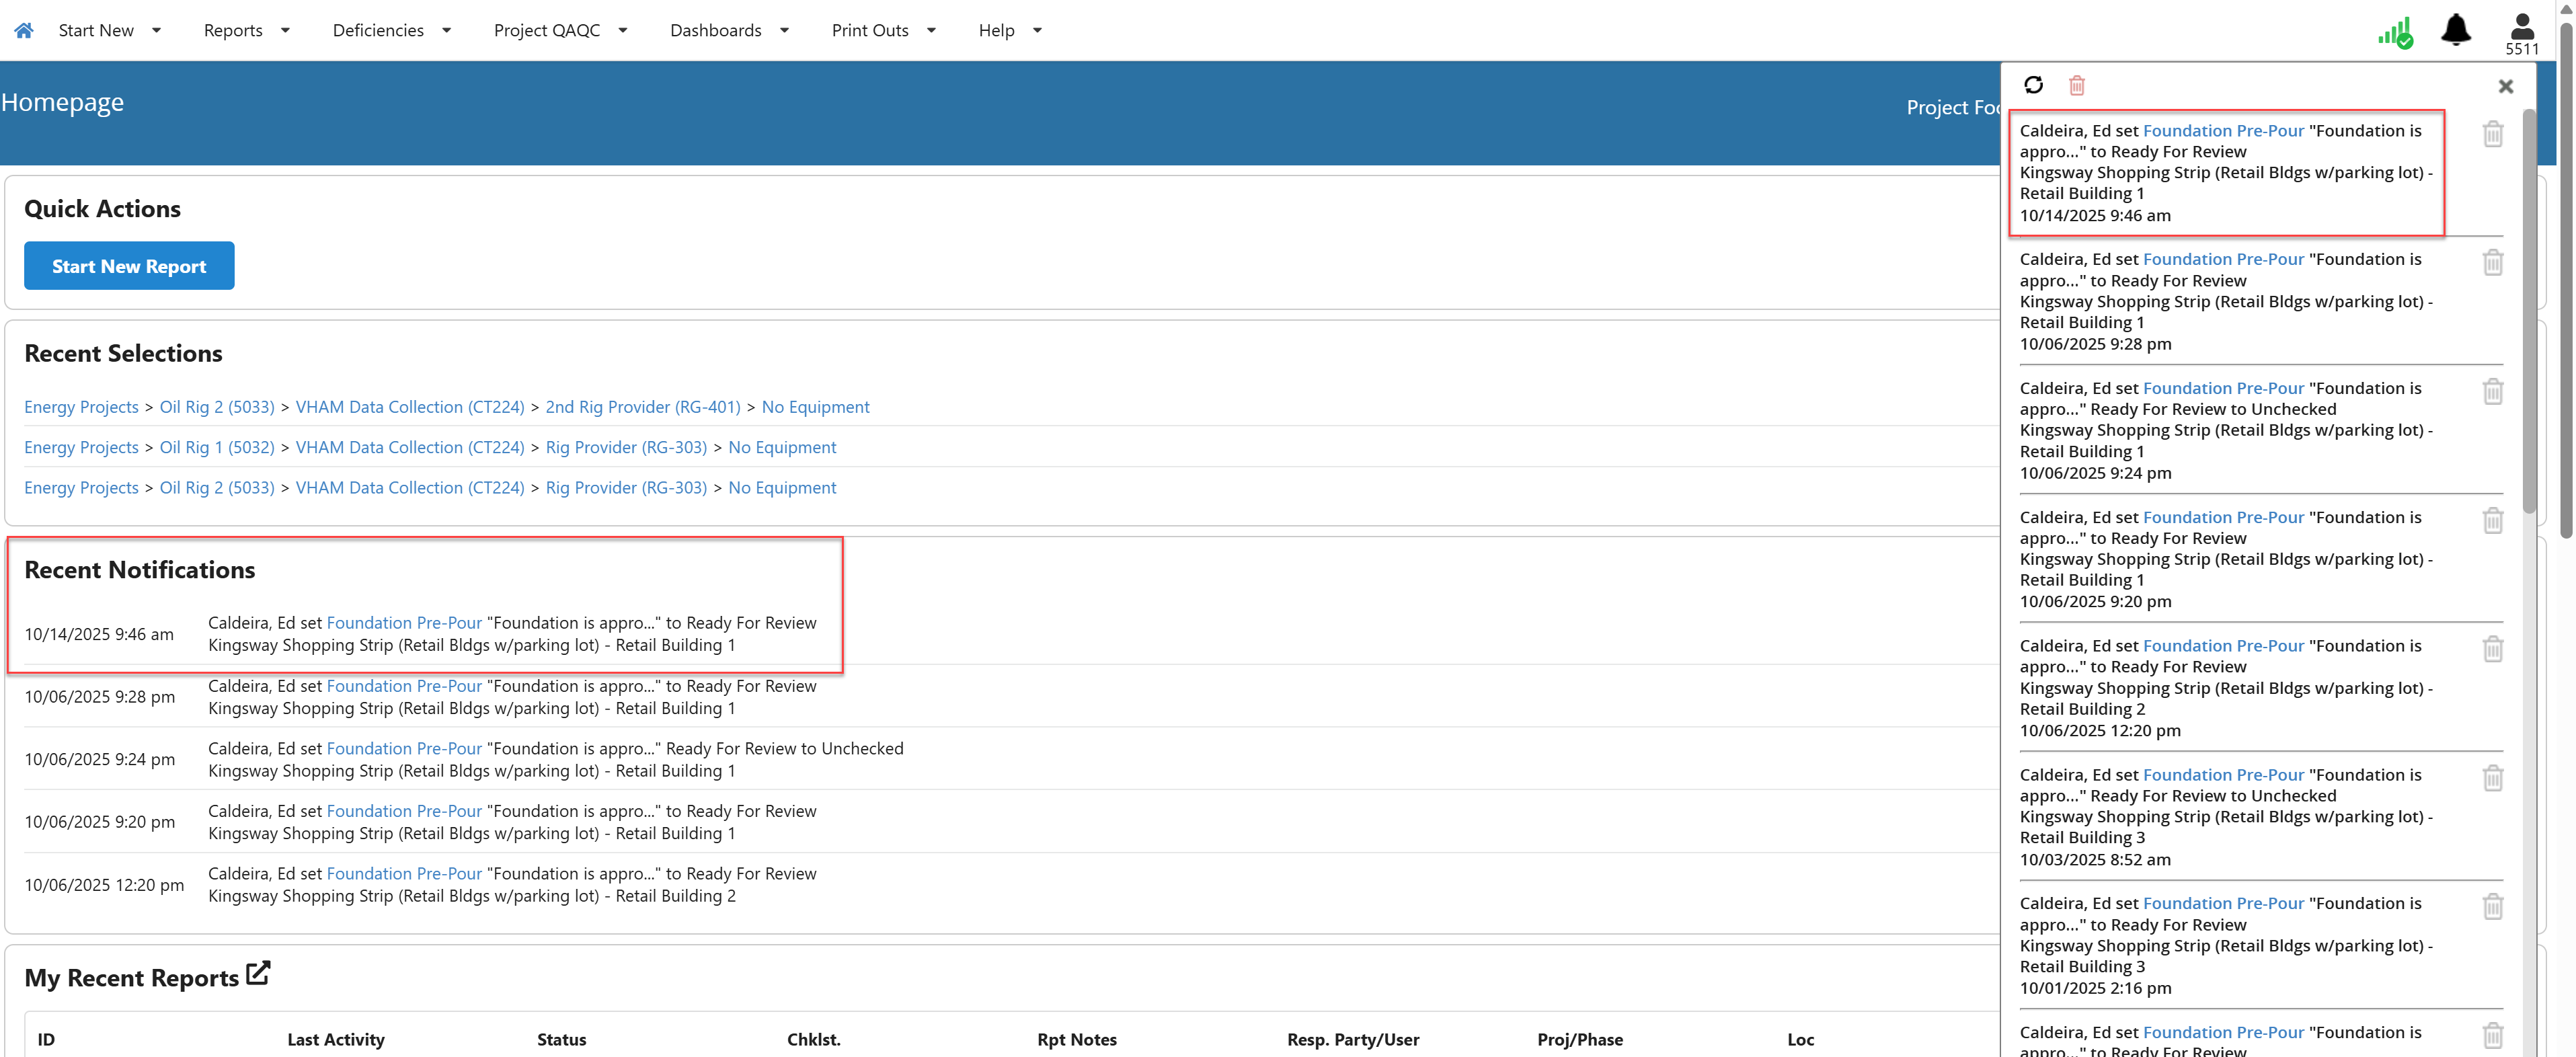Open Energy Projects link in the first row
2576x1057 pixels.
tap(82, 407)
